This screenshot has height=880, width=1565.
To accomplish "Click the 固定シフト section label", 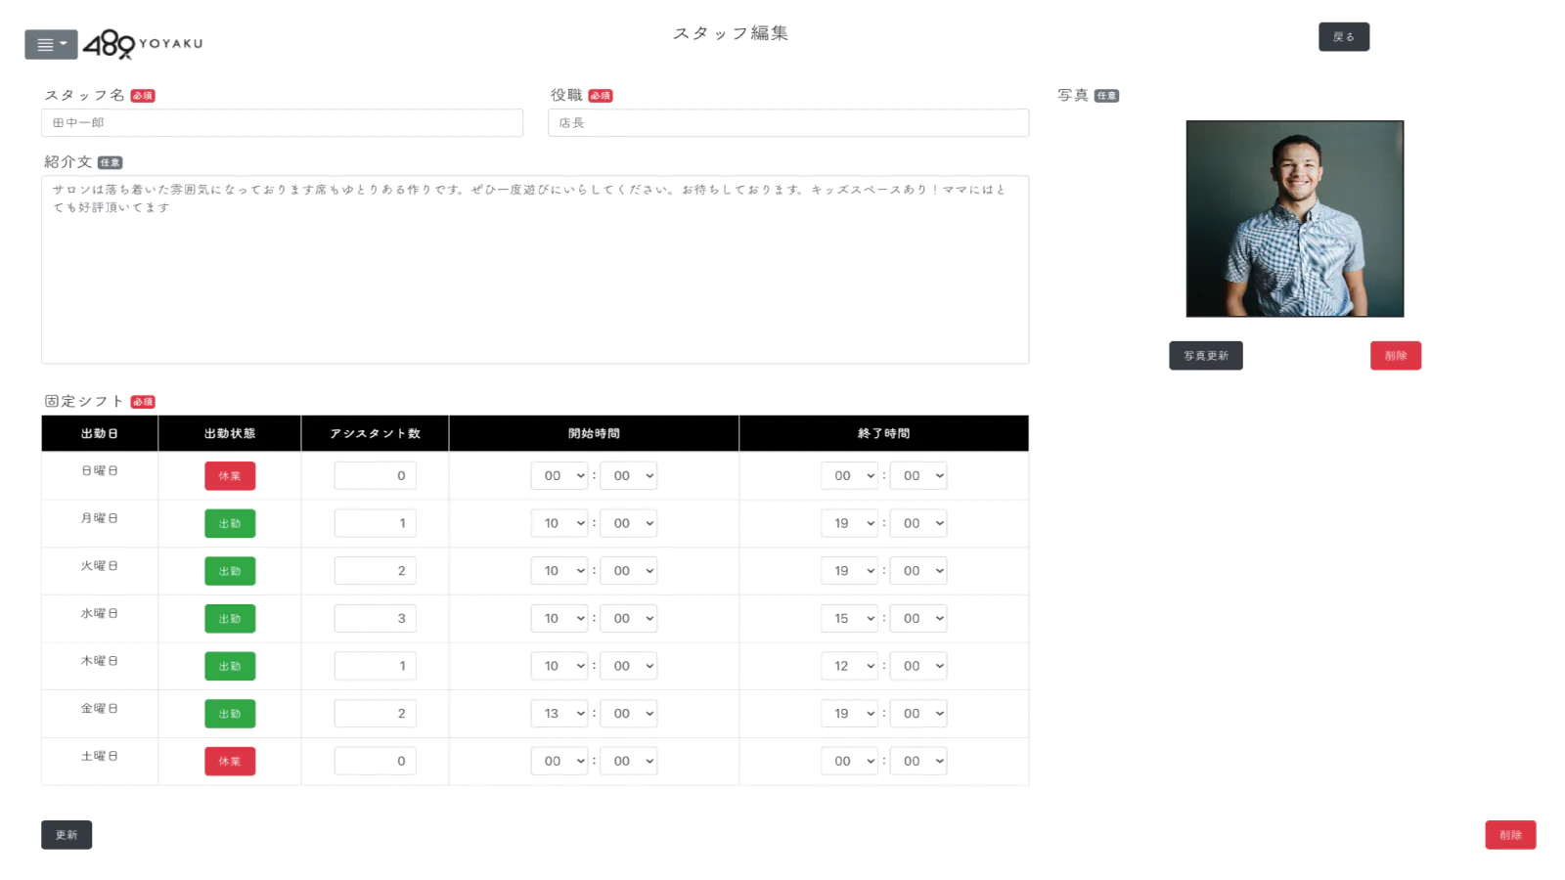I will (84, 401).
